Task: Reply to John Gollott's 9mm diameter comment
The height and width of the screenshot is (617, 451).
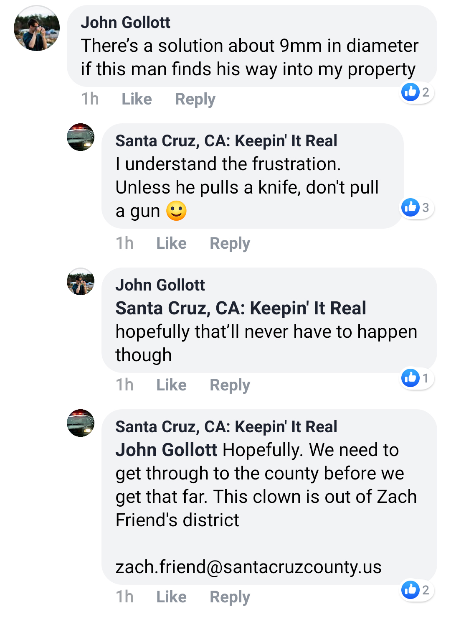Action: [195, 99]
